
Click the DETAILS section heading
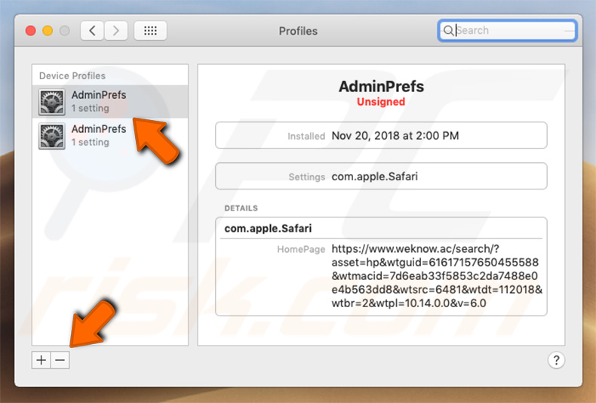241,208
